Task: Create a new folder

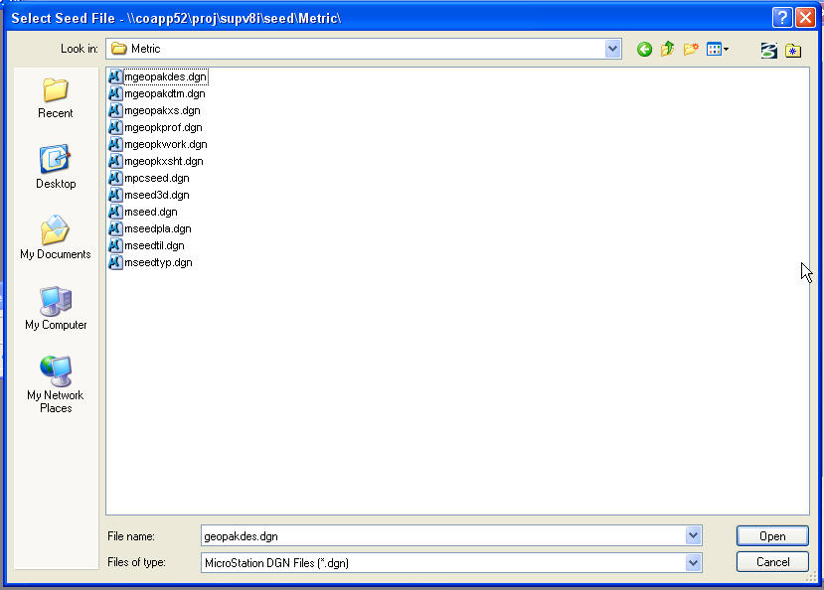Action: click(x=691, y=49)
